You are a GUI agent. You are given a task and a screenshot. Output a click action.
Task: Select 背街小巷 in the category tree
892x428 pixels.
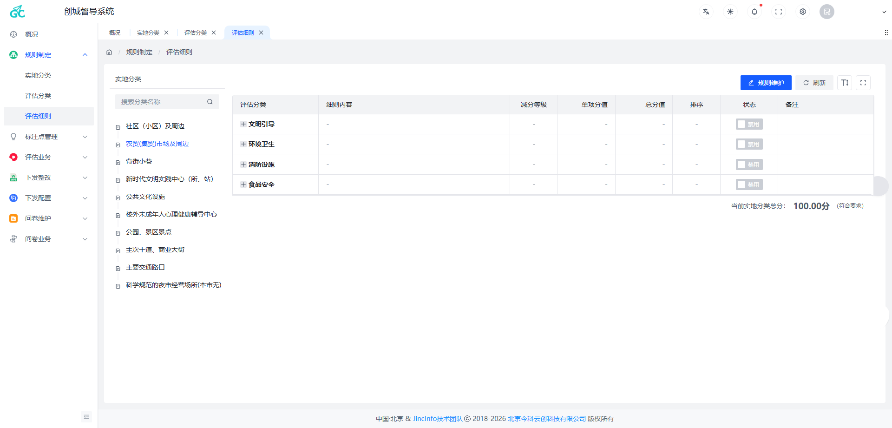[x=138, y=161]
